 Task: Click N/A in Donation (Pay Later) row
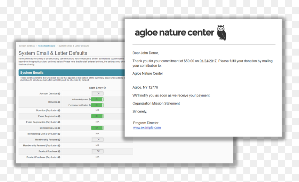(97, 110)
